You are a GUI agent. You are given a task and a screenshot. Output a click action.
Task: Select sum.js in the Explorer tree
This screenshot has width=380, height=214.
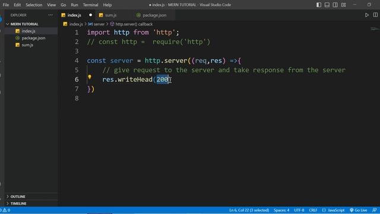click(27, 45)
